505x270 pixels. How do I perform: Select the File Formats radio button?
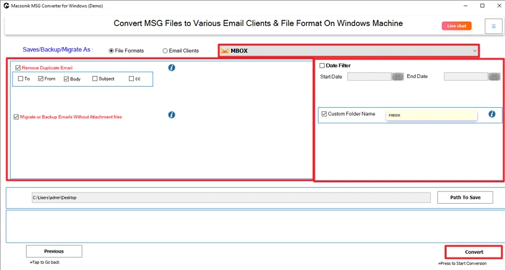tap(111, 51)
